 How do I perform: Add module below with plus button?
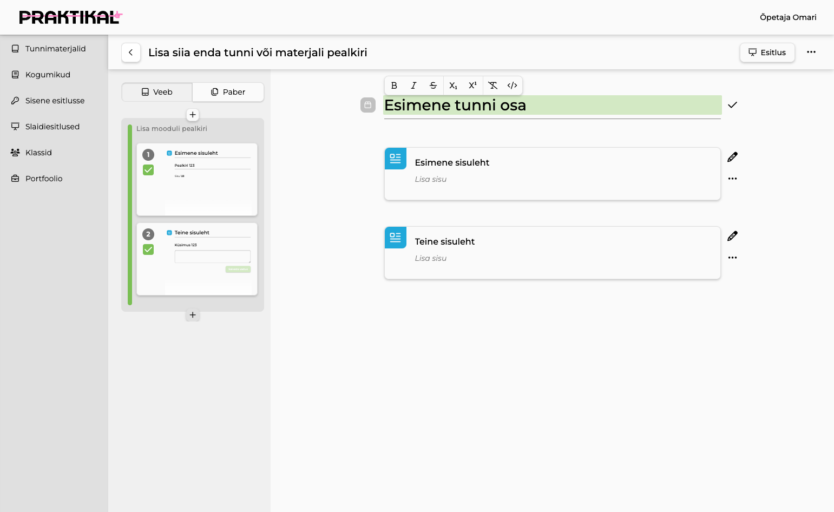[x=193, y=315]
